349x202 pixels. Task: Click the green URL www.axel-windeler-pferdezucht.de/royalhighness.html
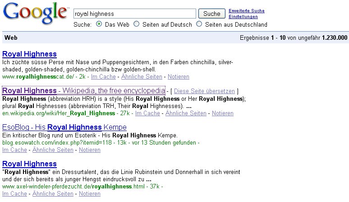click(73, 186)
